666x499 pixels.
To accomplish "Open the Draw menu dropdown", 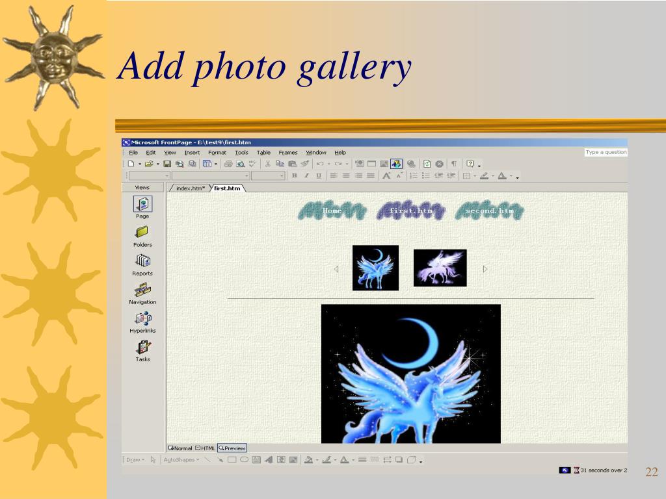I will tap(135, 459).
